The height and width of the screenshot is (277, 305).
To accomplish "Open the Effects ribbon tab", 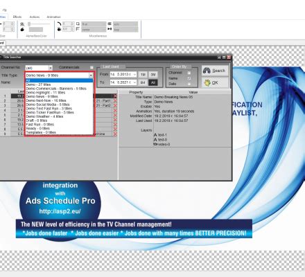I will click(17, 17).
